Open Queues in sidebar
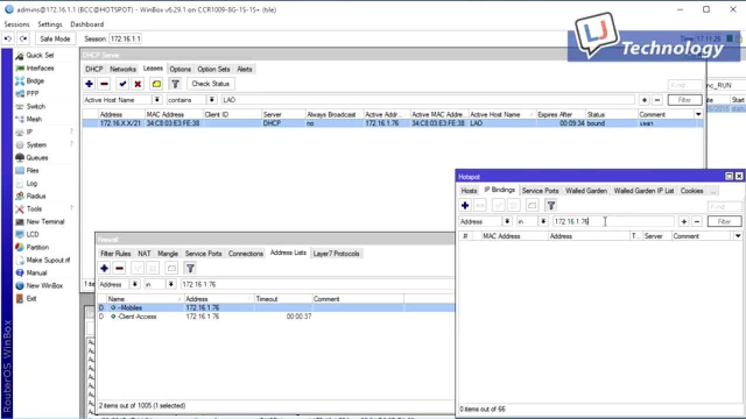Viewport: 746px width, 419px height. point(37,158)
